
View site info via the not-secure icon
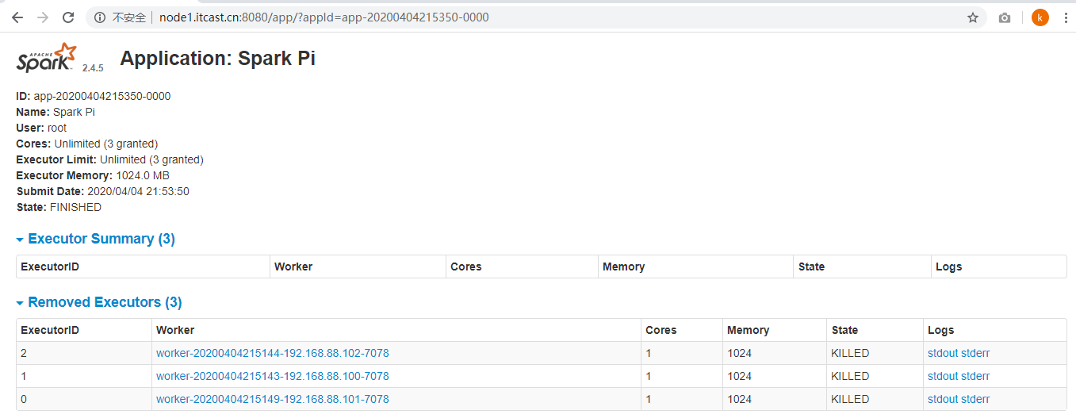point(101,17)
